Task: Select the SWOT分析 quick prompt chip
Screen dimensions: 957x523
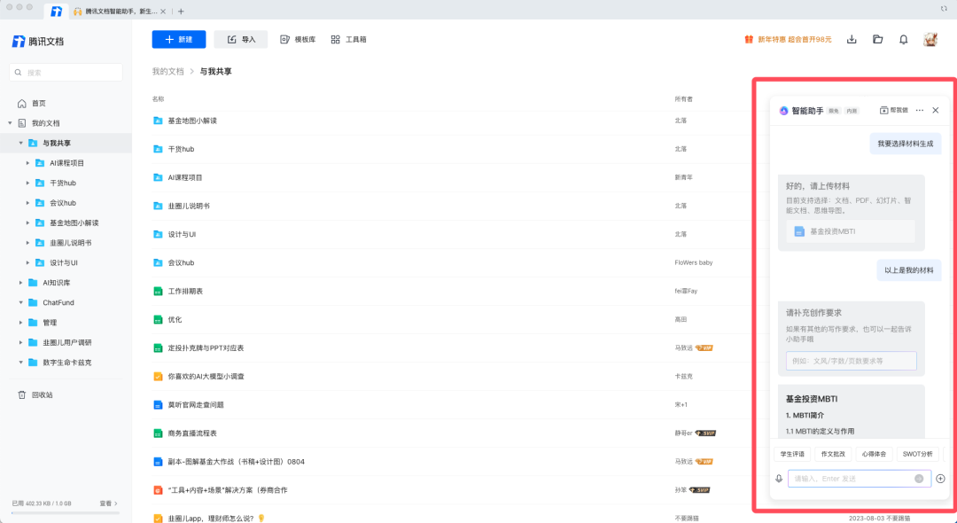Action: click(918, 454)
